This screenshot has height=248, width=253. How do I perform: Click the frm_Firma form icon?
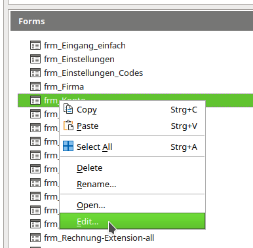(x=35, y=86)
